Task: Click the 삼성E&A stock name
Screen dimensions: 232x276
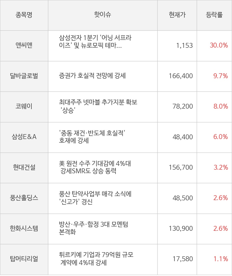Action: [24, 137]
